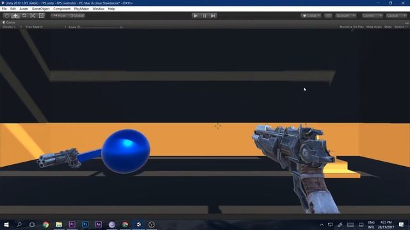
Task: Open OBS Studio from the taskbar
Action: click(152, 224)
